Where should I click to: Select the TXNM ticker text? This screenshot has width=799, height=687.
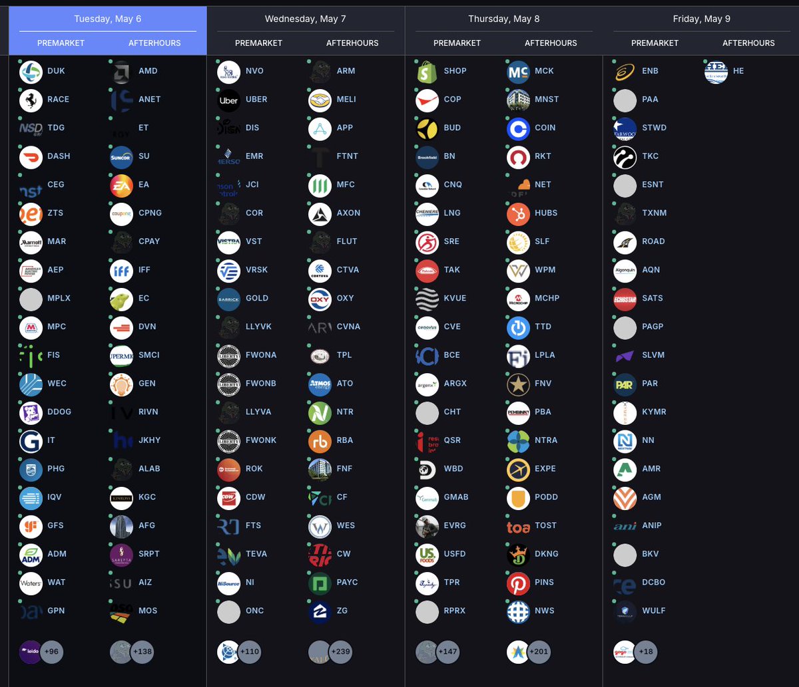click(x=655, y=213)
